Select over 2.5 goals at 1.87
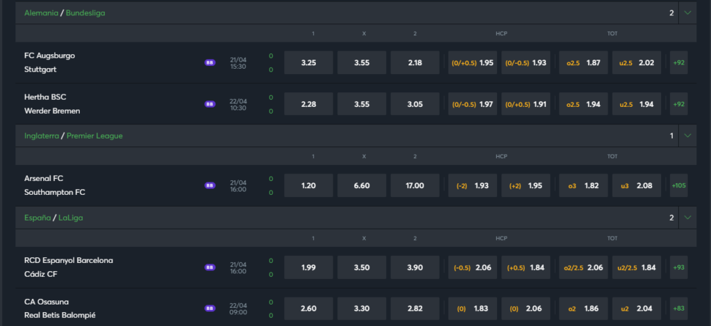 (x=583, y=62)
